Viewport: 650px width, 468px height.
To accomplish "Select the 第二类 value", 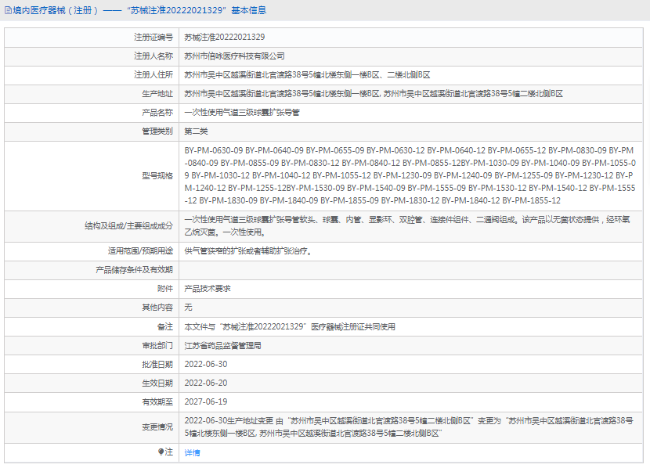I will pos(196,131).
